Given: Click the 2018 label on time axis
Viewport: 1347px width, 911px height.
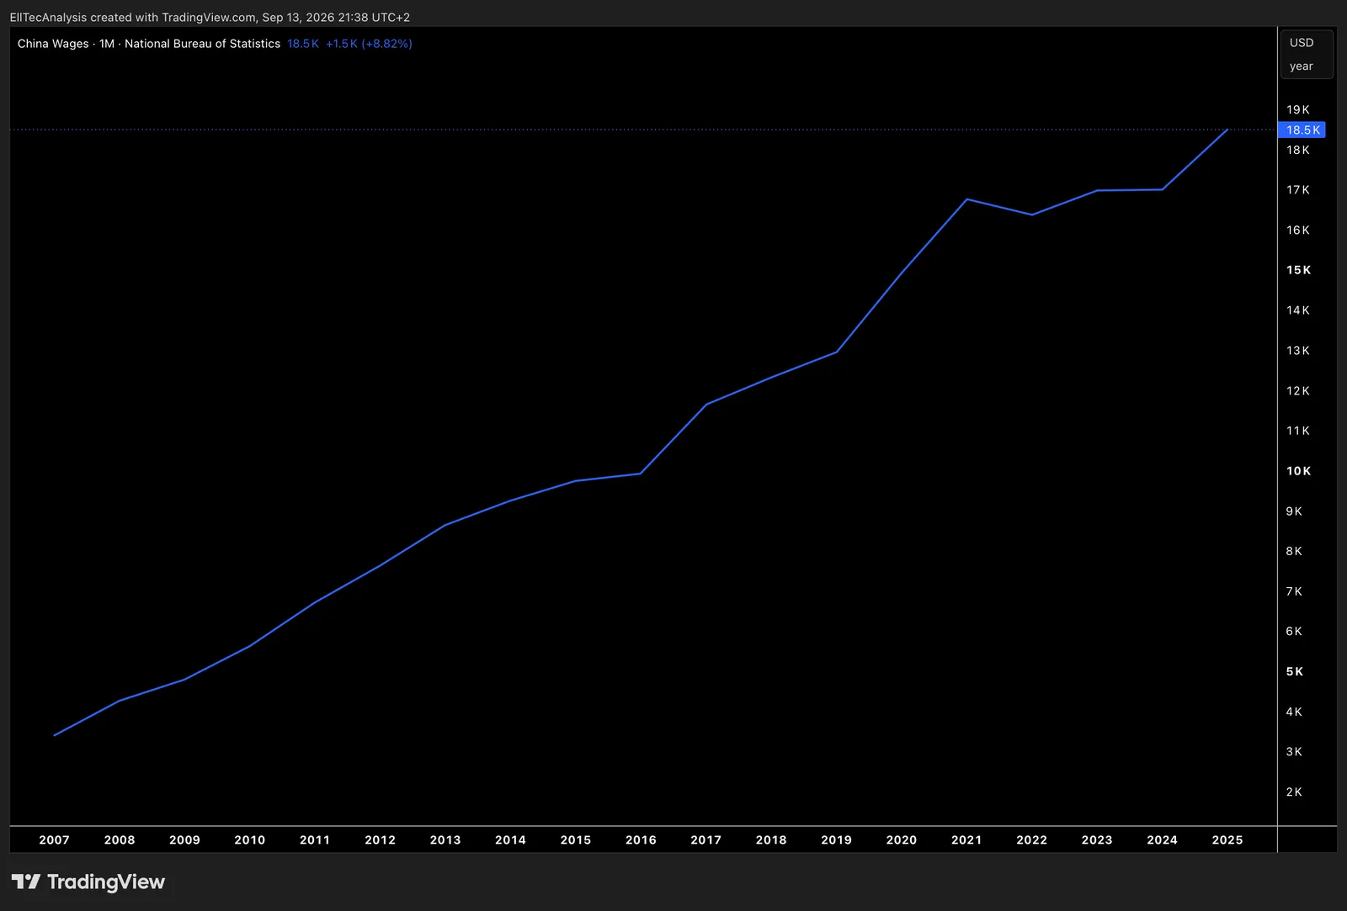Looking at the screenshot, I should [x=771, y=839].
